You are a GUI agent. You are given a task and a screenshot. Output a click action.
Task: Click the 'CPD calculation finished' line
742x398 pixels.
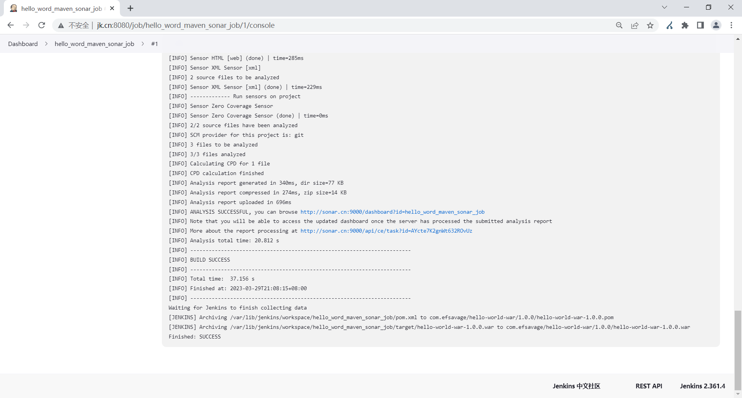(216, 173)
